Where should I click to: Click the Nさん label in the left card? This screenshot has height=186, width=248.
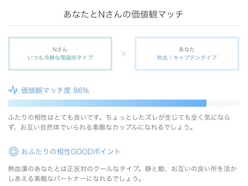[60, 50]
